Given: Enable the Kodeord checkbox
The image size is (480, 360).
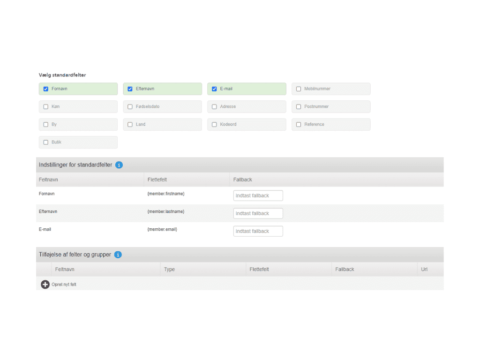Looking at the screenshot, I should [214, 125].
